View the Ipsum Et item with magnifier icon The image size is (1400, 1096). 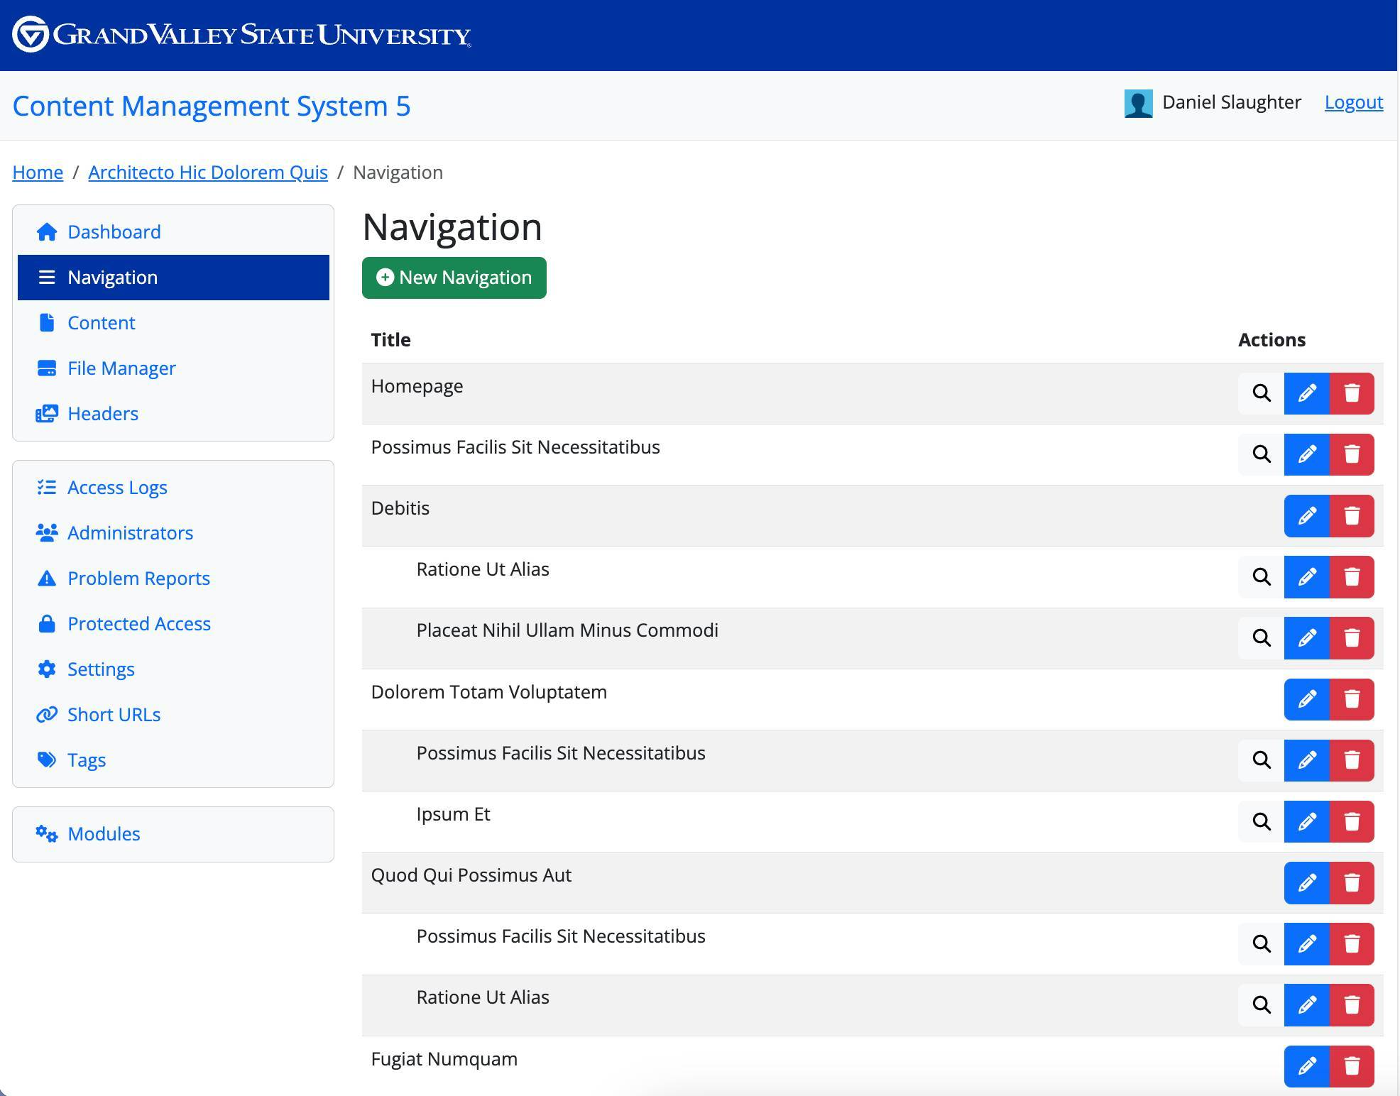click(x=1262, y=822)
